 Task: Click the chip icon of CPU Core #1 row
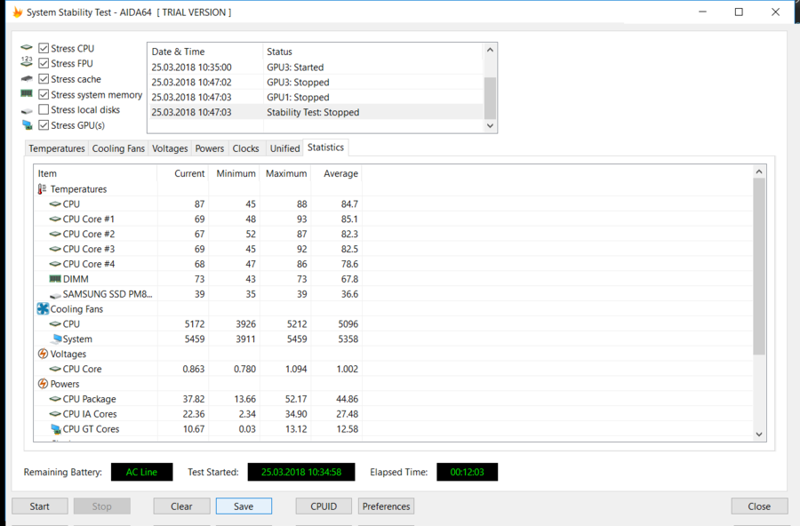click(x=55, y=219)
